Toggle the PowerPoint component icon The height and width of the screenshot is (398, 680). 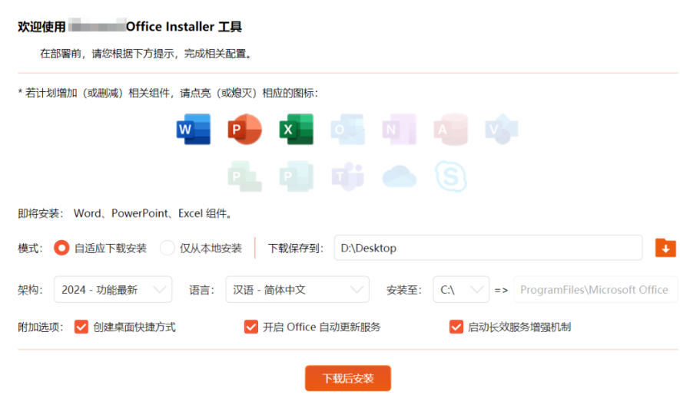[x=245, y=130]
